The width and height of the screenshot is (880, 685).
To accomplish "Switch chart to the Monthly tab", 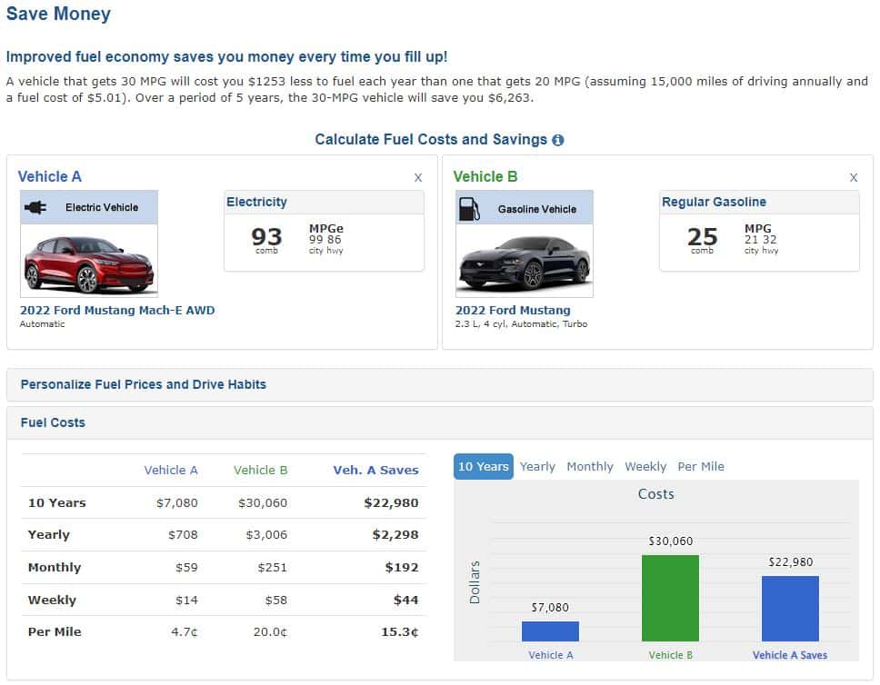I will pos(590,467).
